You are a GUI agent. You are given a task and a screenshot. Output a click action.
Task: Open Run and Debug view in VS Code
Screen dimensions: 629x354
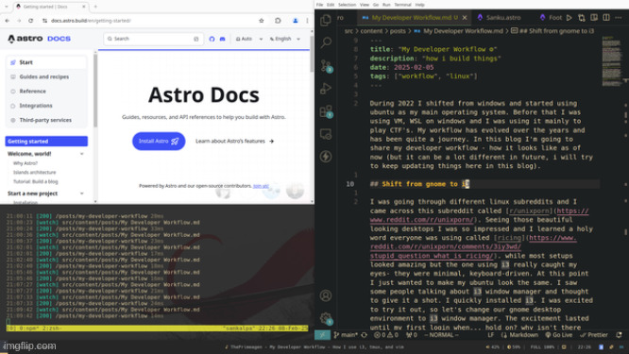pyautogui.click(x=326, y=88)
